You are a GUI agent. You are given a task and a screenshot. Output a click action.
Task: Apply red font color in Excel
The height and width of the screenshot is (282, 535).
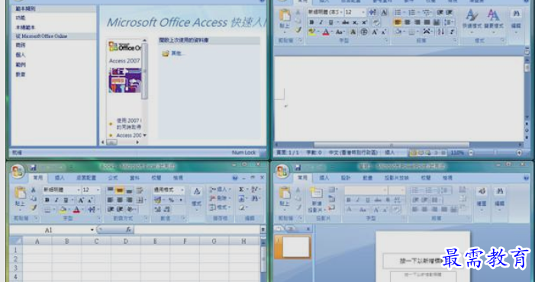click(x=77, y=210)
